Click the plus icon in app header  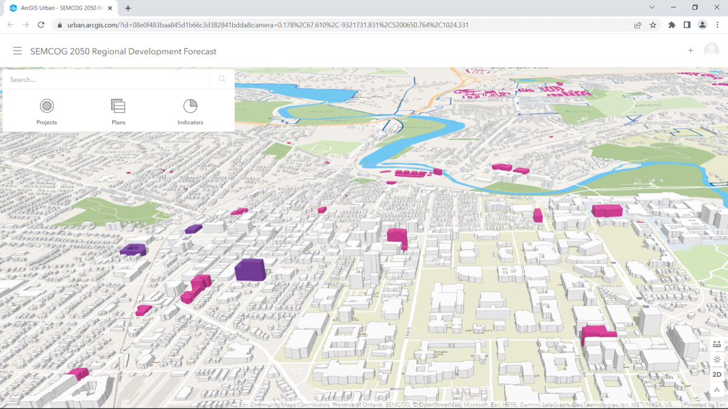(x=690, y=51)
